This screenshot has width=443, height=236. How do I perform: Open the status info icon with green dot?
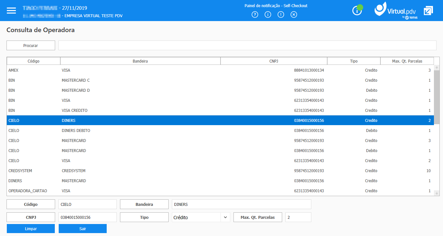357,10
